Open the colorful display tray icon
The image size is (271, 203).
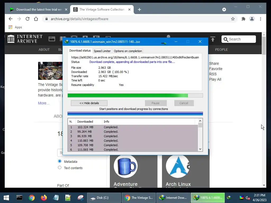pos(241,198)
